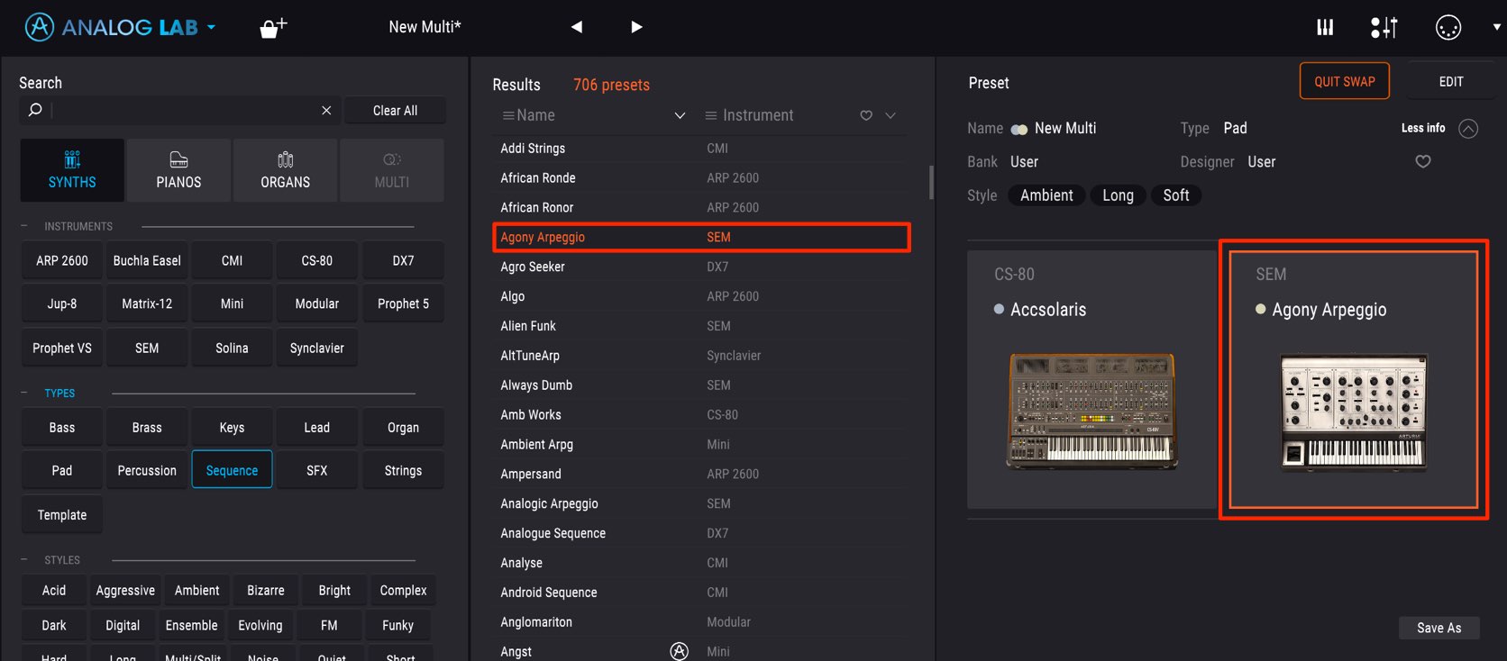Click the search magnifier icon
The width and height of the screenshot is (1507, 661).
pyautogui.click(x=35, y=110)
